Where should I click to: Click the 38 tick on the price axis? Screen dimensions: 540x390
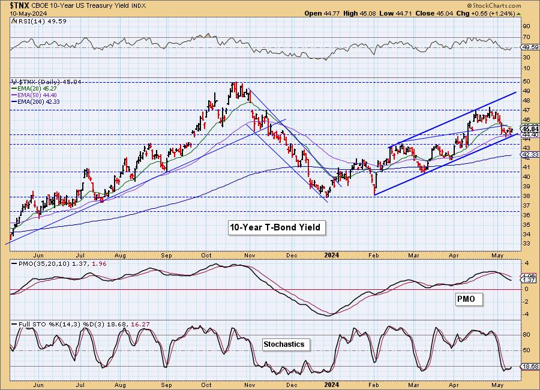click(x=526, y=196)
